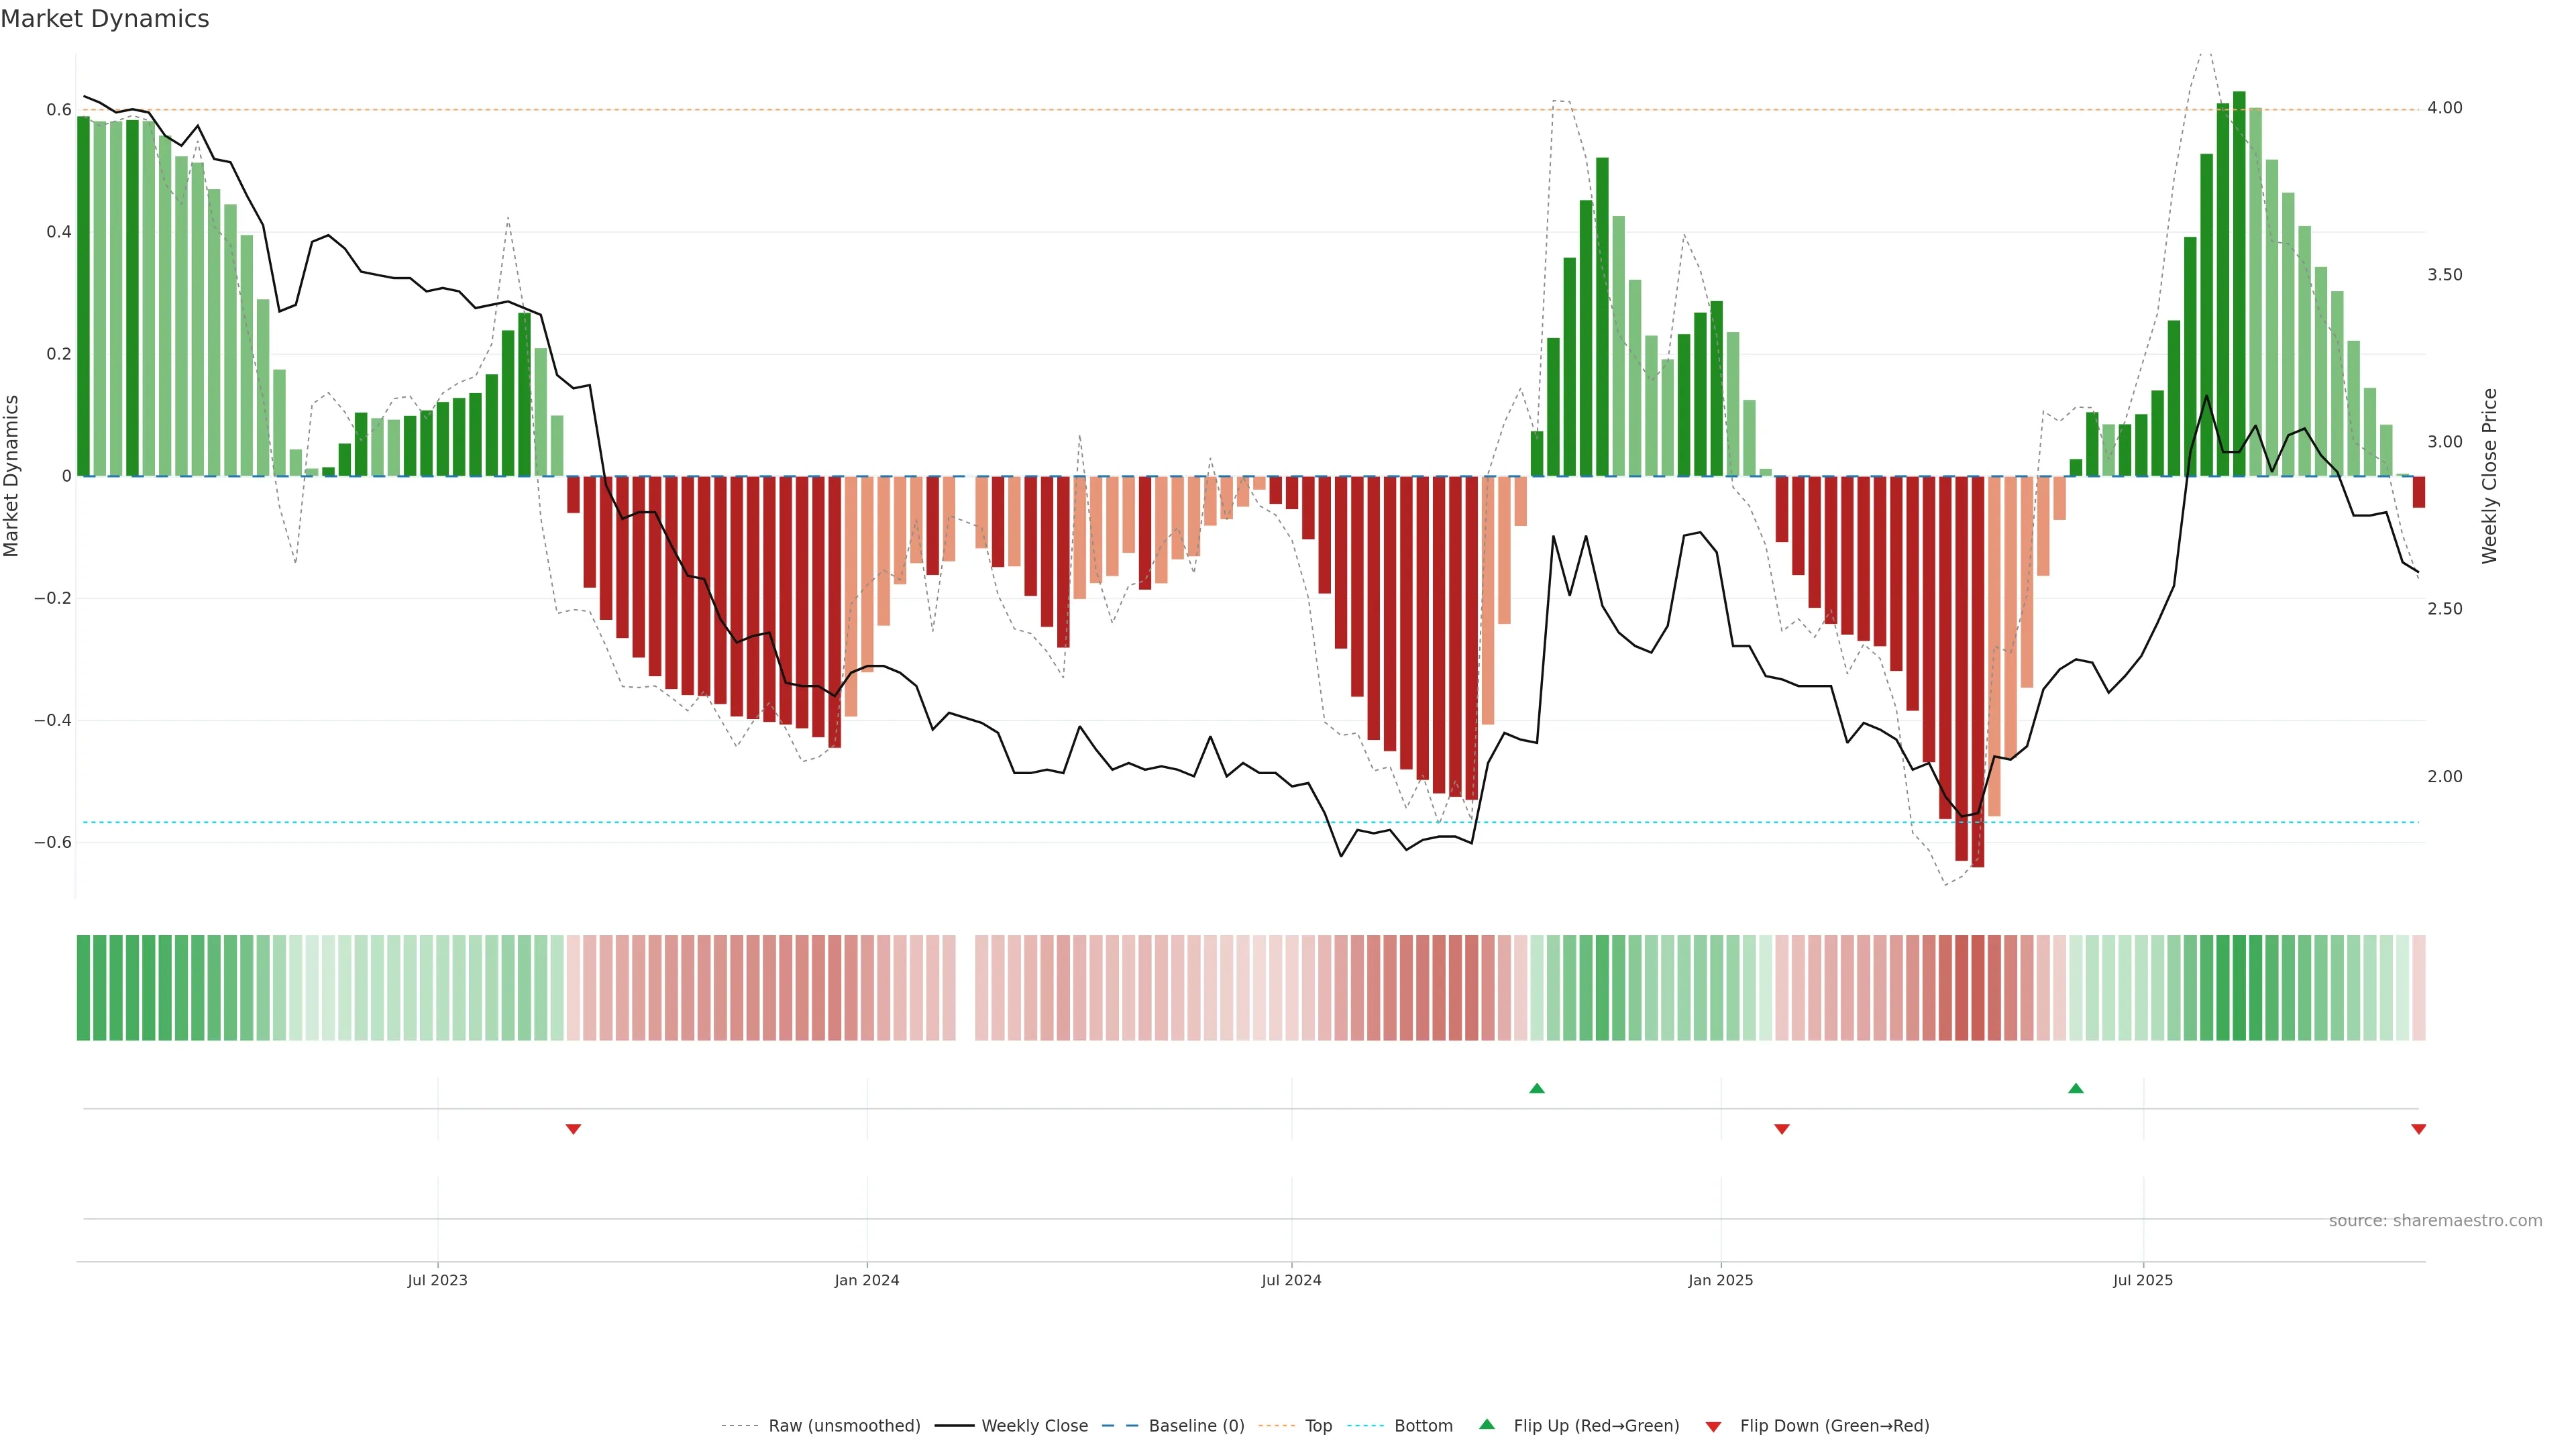Click the green triangle icon in legend Flip Up

1487,1424
